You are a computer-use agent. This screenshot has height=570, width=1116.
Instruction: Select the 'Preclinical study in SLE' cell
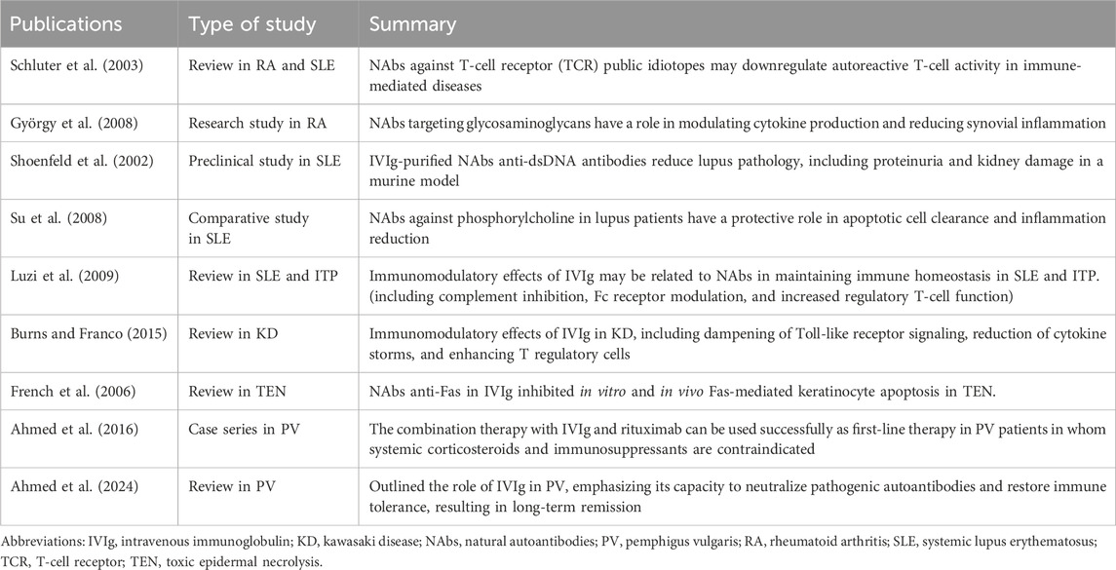(x=265, y=161)
